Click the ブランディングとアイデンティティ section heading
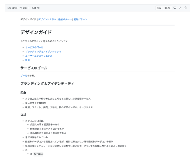 (x=47, y=84)
